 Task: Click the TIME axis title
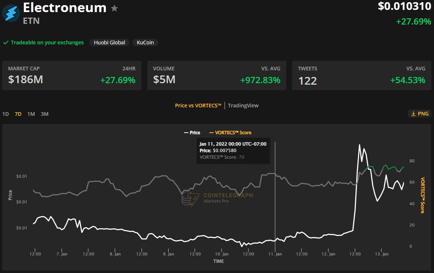pyautogui.click(x=218, y=261)
